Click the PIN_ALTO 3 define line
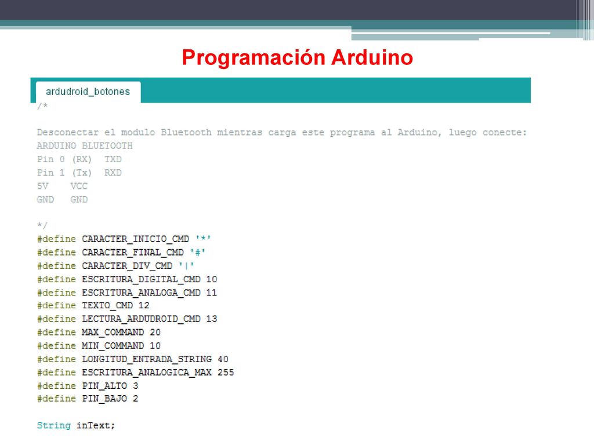The height and width of the screenshot is (445, 594). pos(88,386)
